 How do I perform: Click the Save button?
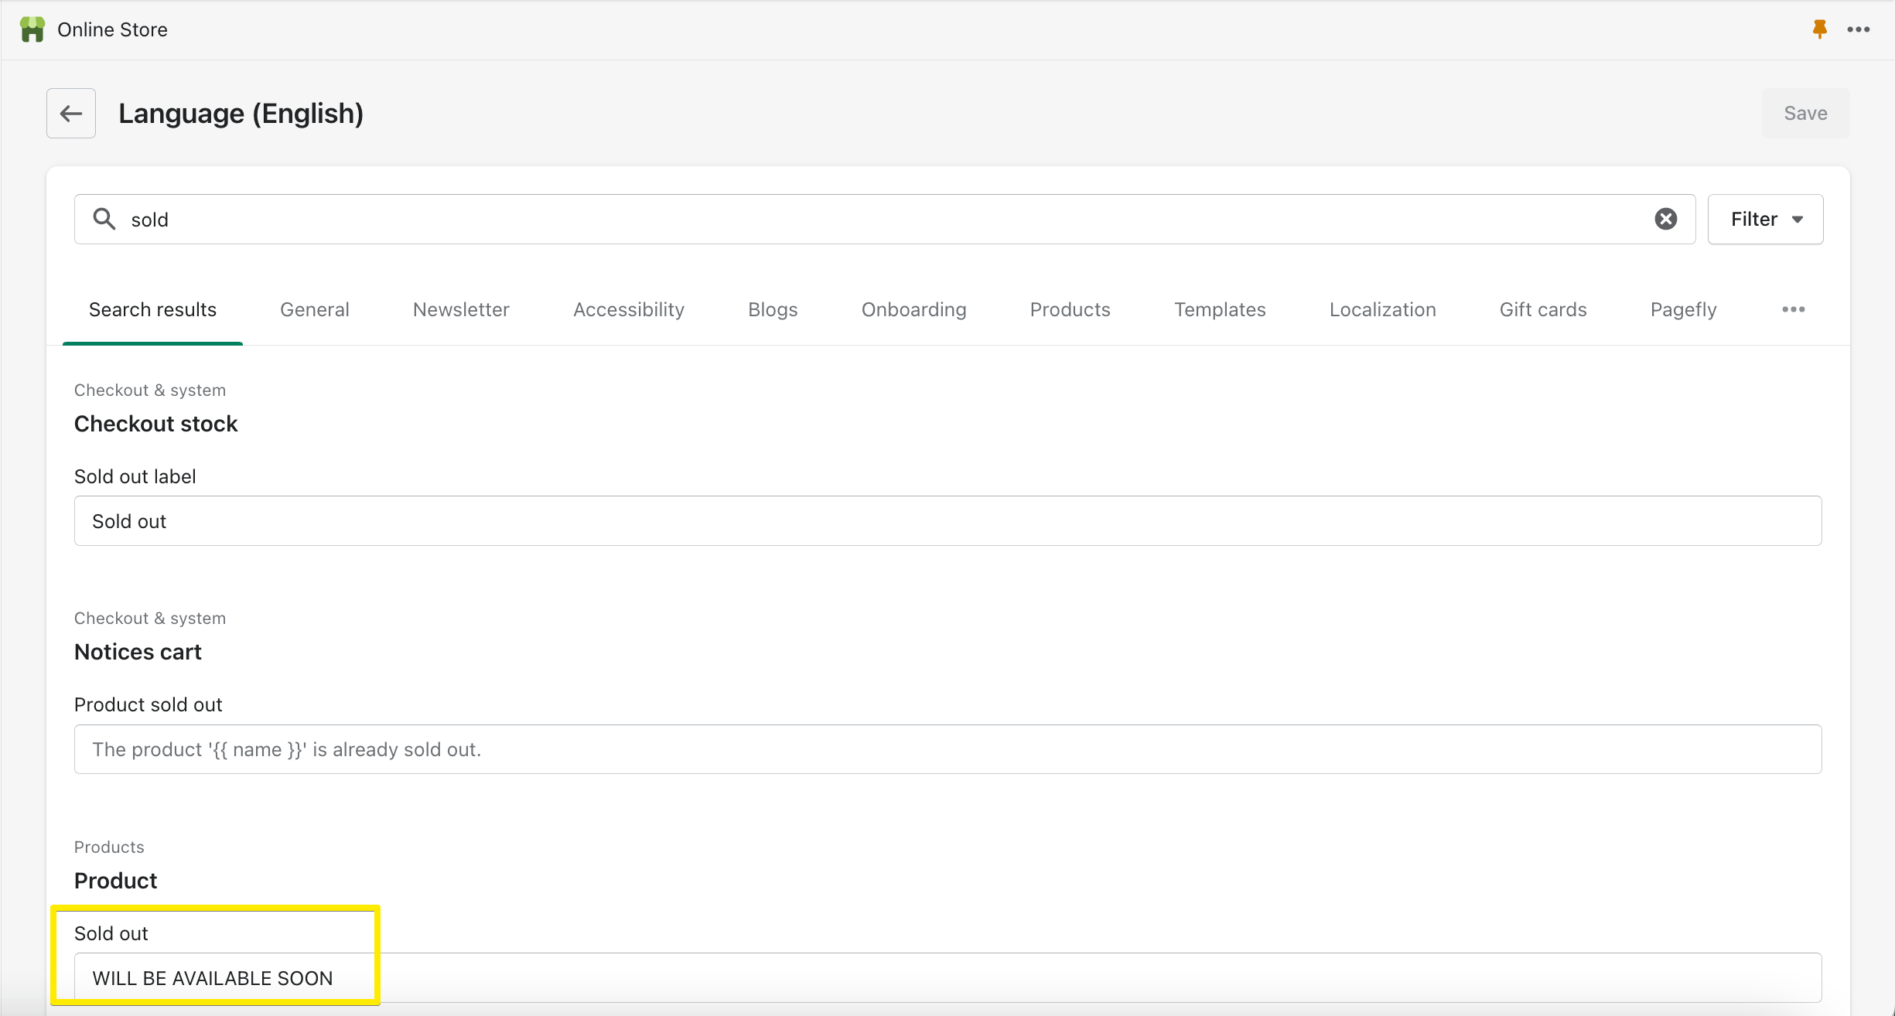point(1805,111)
